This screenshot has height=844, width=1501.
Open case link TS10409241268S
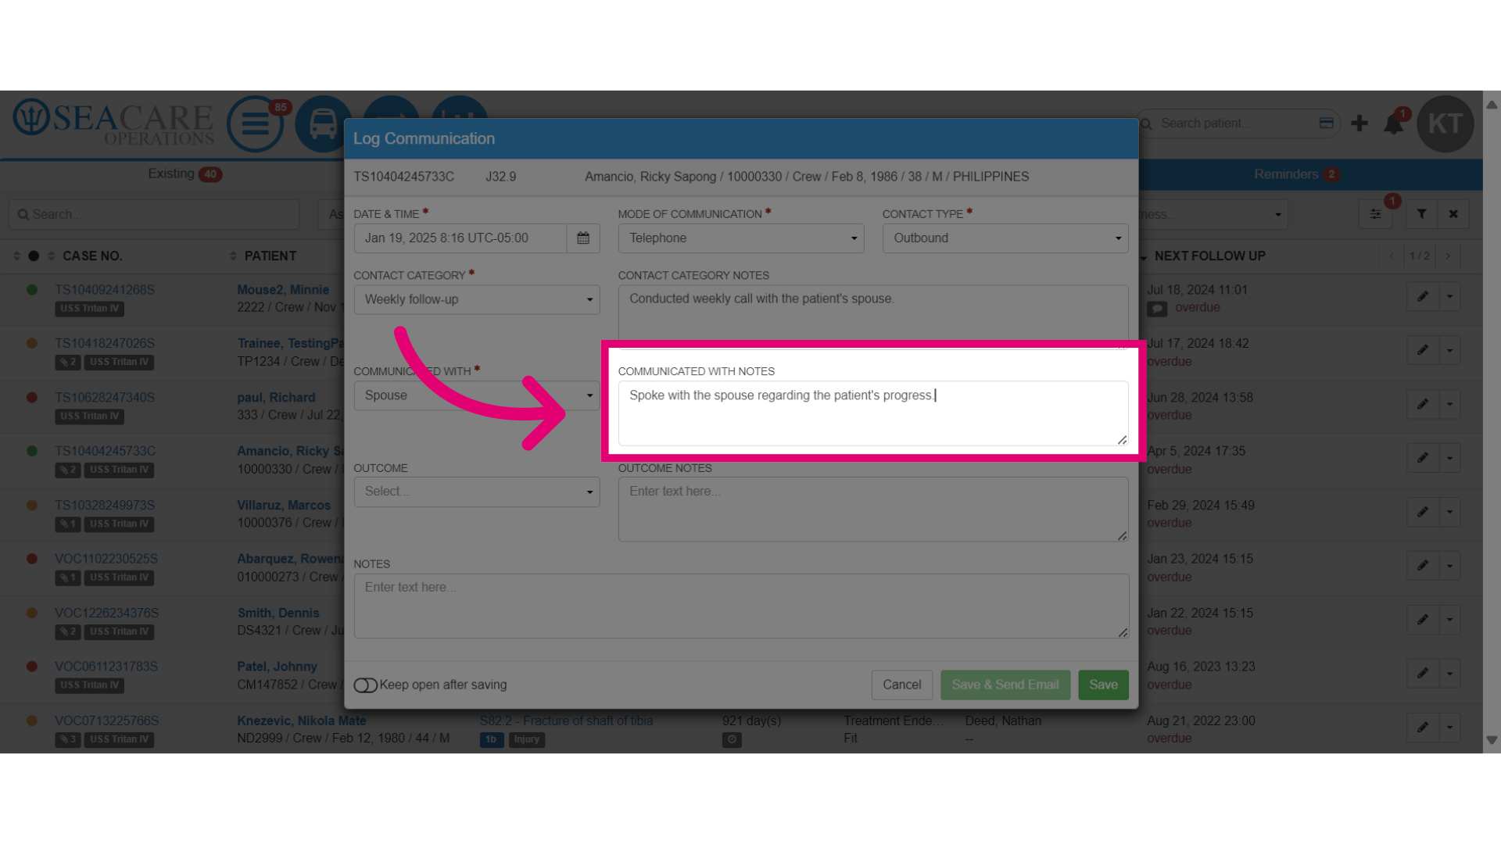click(x=105, y=290)
